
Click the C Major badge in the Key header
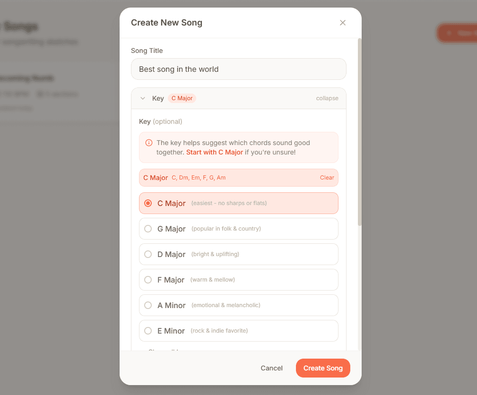point(182,98)
